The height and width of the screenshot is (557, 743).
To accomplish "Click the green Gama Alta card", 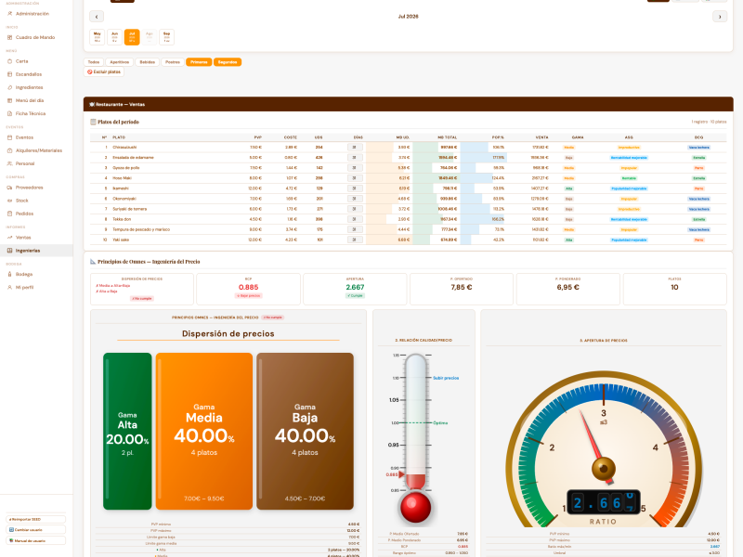I will coord(127,431).
